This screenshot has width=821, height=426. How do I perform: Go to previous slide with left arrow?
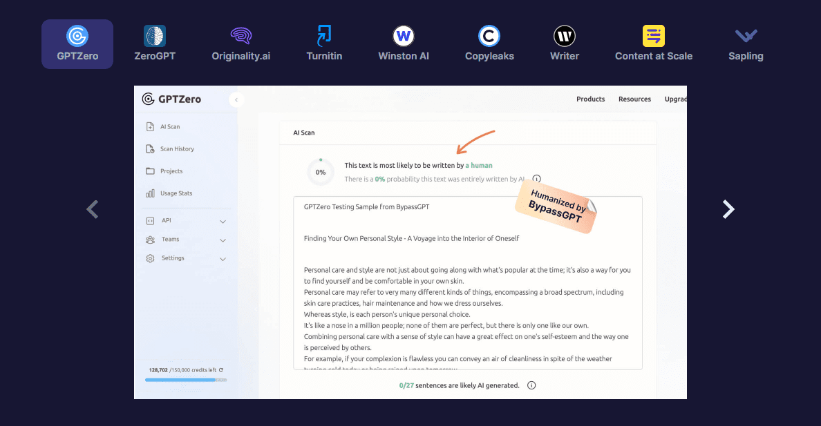tap(93, 209)
